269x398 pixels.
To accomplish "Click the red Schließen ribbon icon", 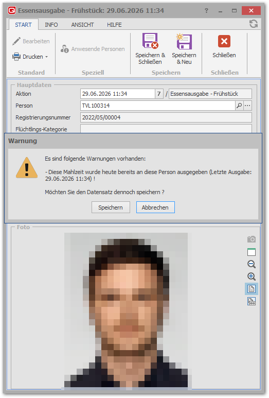I will [224, 41].
